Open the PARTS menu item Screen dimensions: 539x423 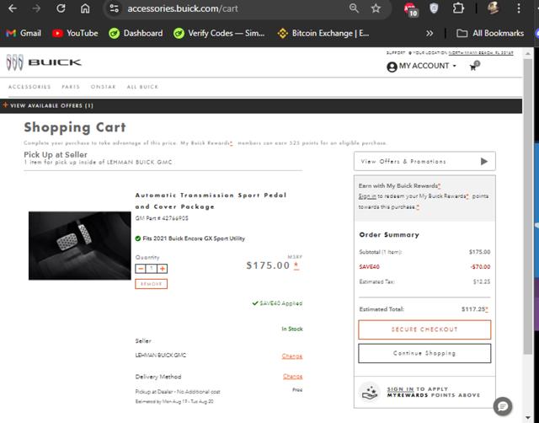point(71,87)
